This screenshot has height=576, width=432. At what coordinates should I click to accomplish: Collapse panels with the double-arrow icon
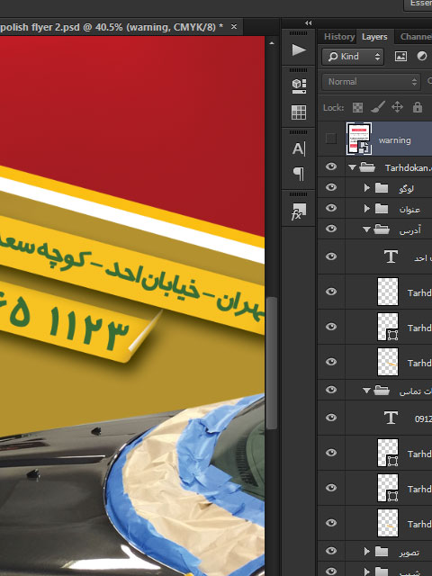[x=308, y=23]
